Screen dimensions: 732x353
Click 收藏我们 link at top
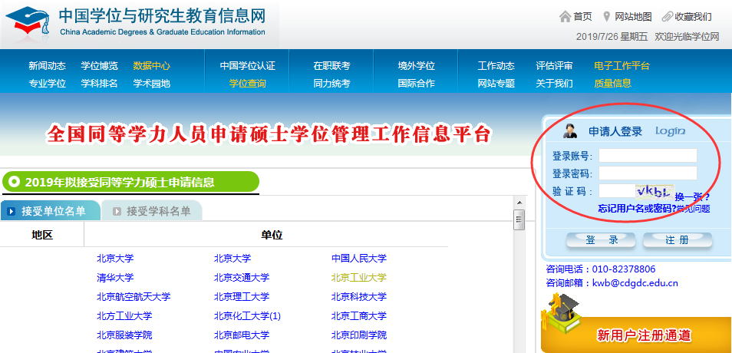pos(694,17)
